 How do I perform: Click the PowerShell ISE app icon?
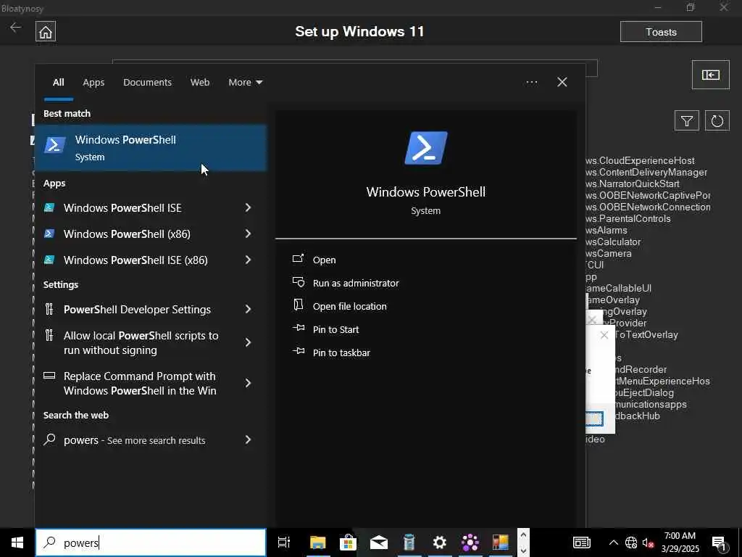(49, 207)
